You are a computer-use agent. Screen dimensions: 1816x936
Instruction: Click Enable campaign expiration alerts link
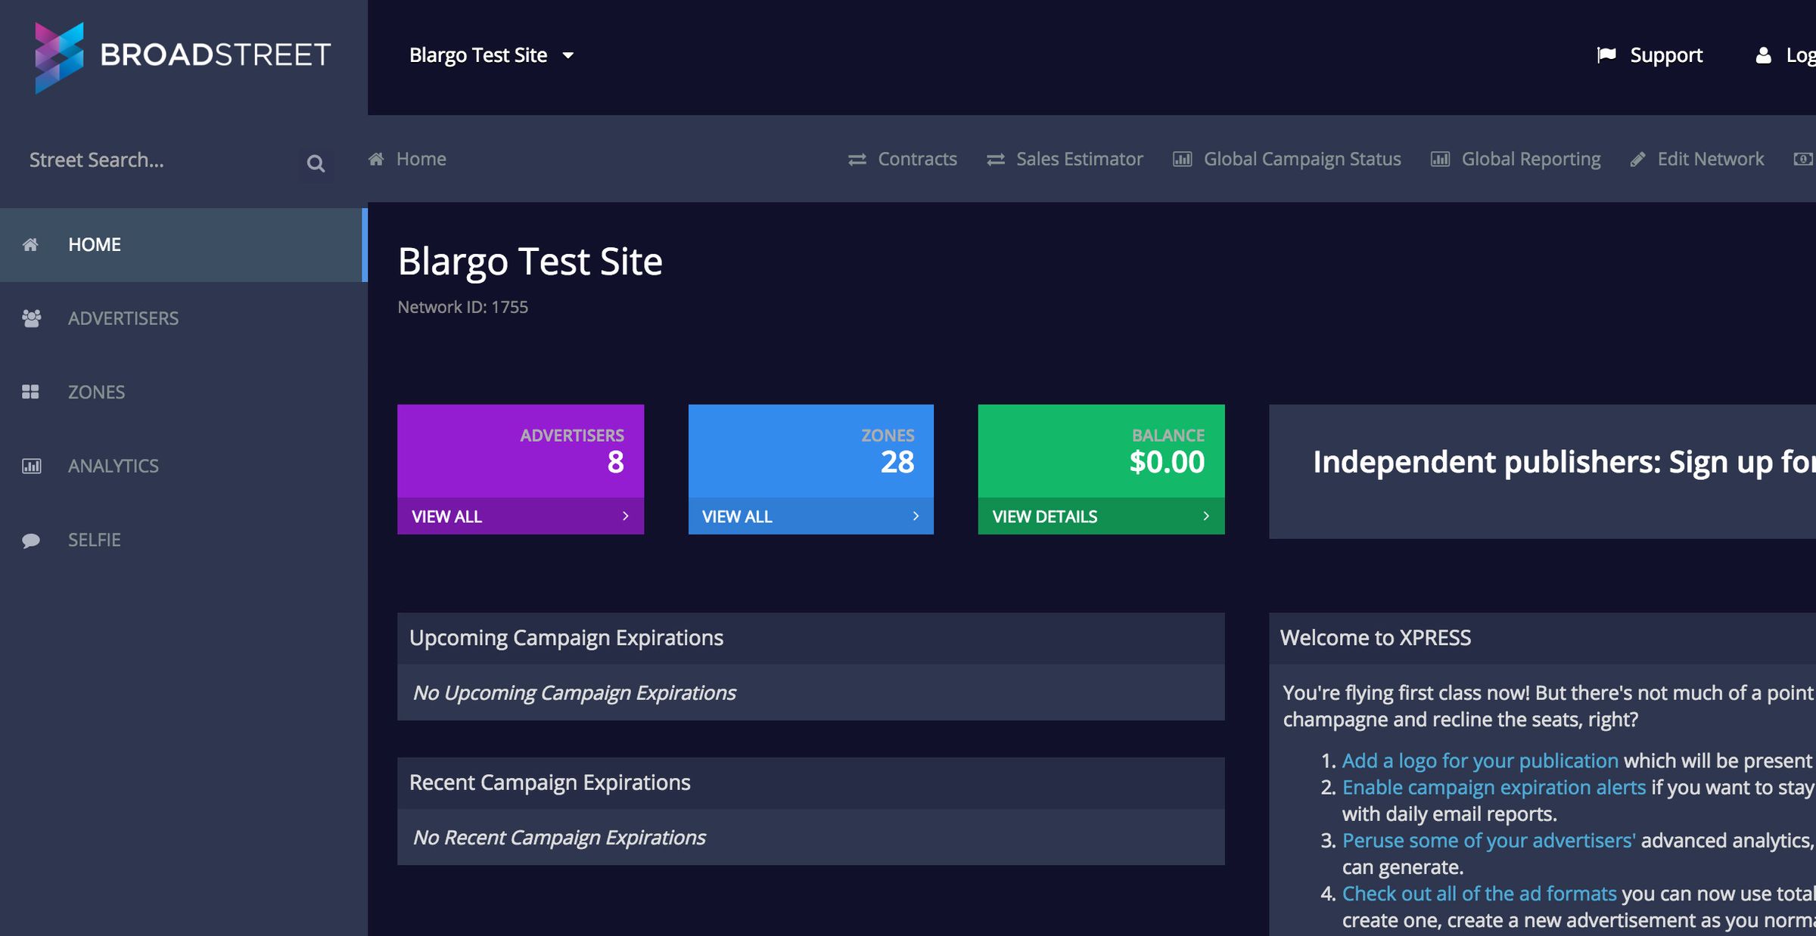point(1492,787)
